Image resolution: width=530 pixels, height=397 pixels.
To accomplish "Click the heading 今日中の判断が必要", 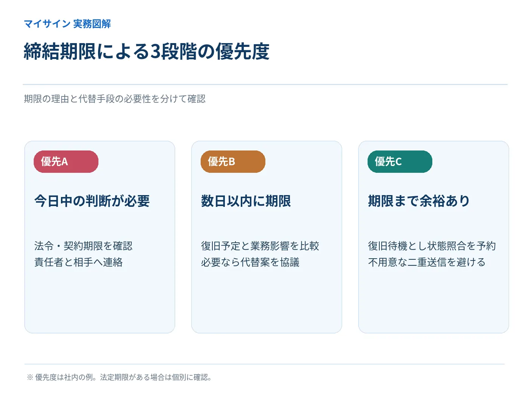I will coord(92,201).
